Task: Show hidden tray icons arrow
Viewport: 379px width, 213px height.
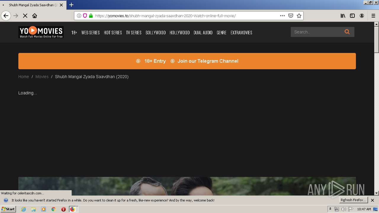Action: pyautogui.click(x=330, y=209)
